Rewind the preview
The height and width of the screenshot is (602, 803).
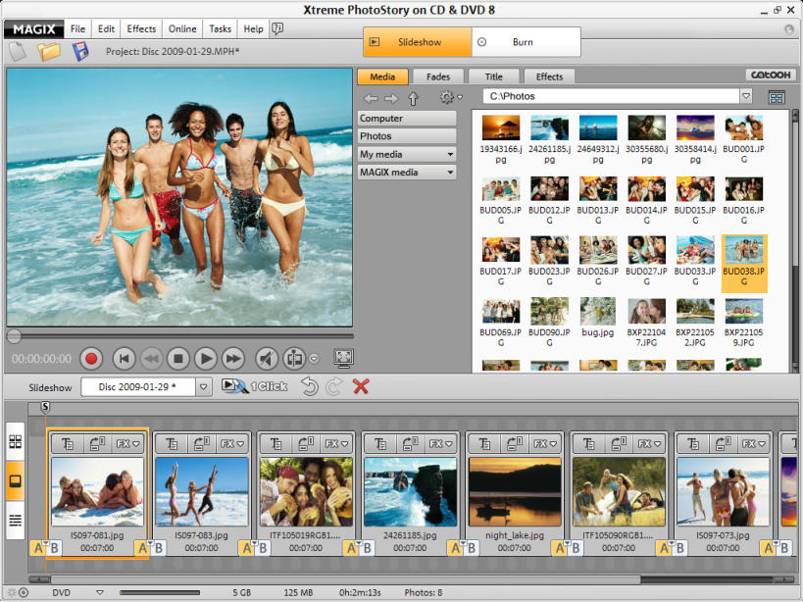pyautogui.click(x=151, y=359)
